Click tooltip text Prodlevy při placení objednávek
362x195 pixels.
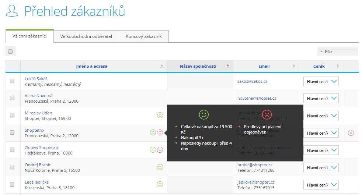coord(262,129)
